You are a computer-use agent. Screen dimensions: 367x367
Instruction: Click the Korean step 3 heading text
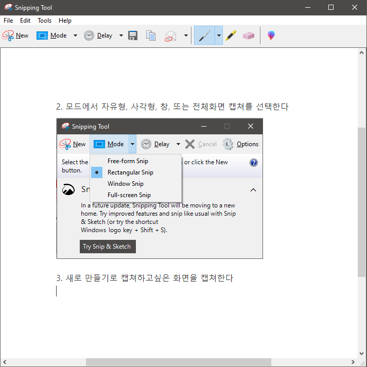point(145,278)
